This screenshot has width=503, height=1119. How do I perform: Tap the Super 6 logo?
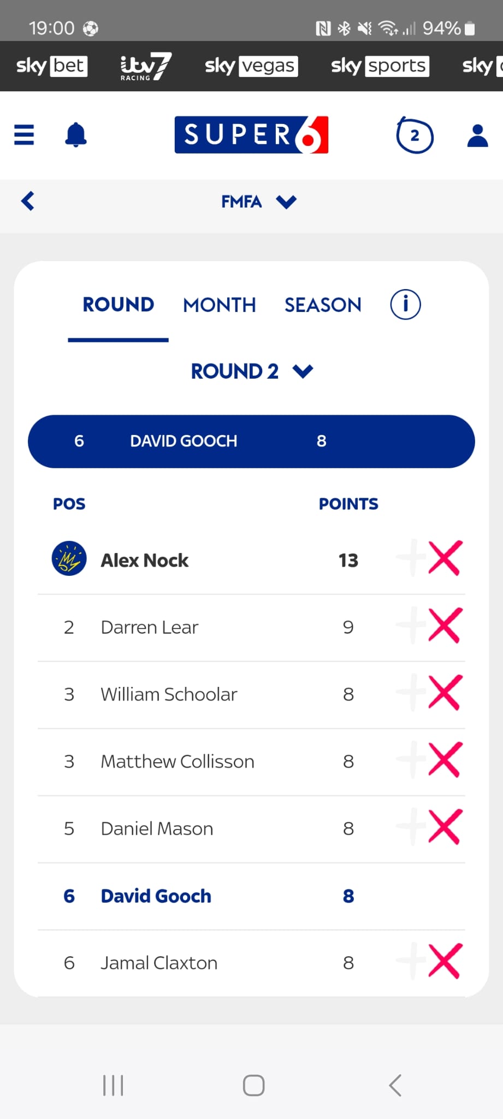[251, 135]
